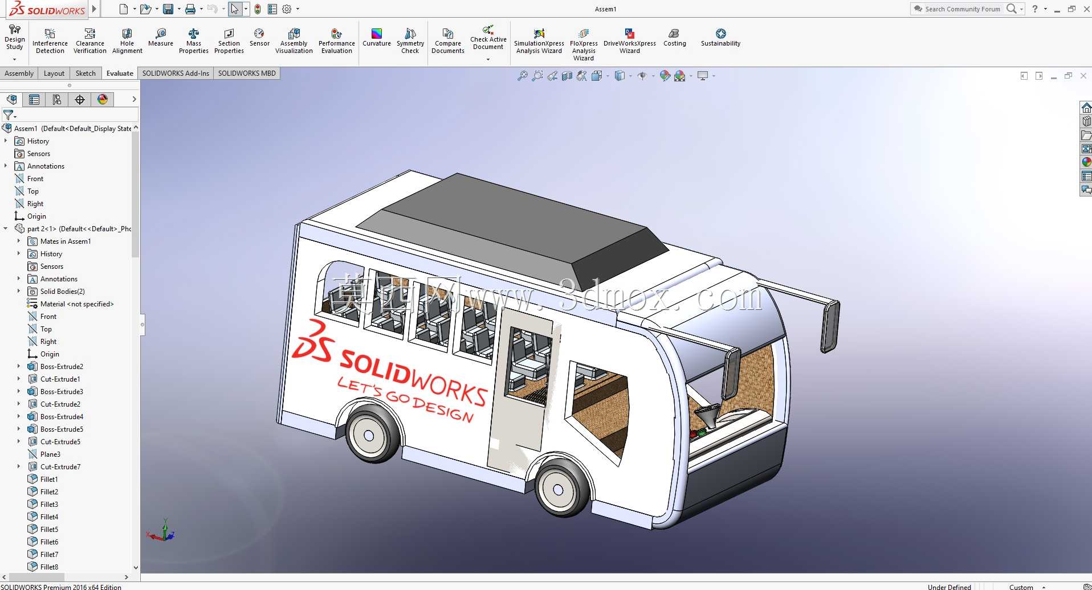Switch to the Sketch ribbon tab
The height and width of the screenshot is (590, 1092).
tap(85, 73)
